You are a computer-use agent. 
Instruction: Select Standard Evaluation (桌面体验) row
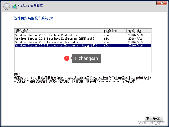tap(83, 39)
